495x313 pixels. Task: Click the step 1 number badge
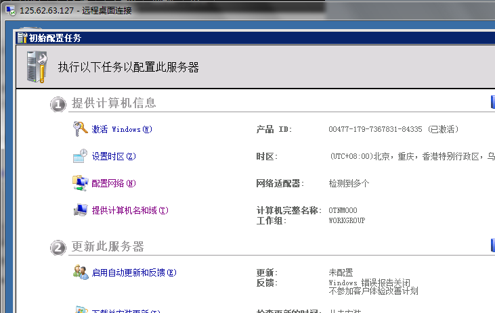[58, 104]
